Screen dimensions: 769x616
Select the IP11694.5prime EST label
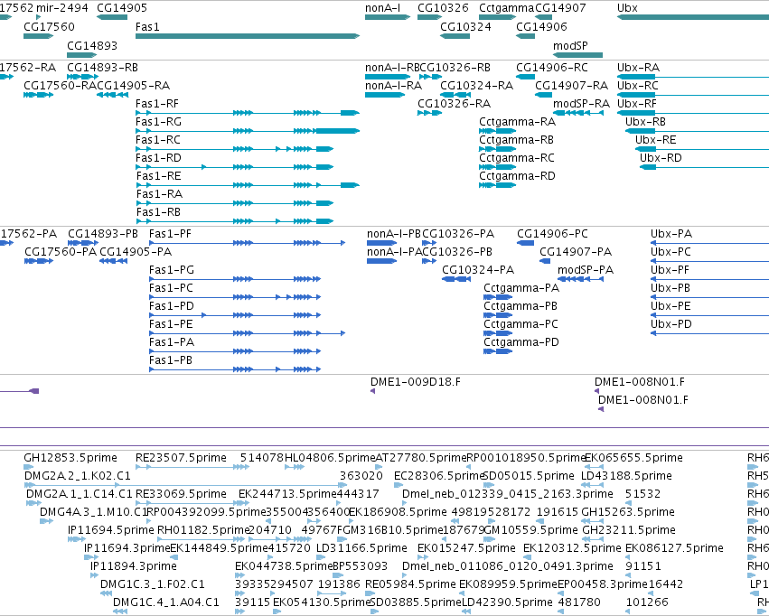pyautogui.click(x=111, y=530)
